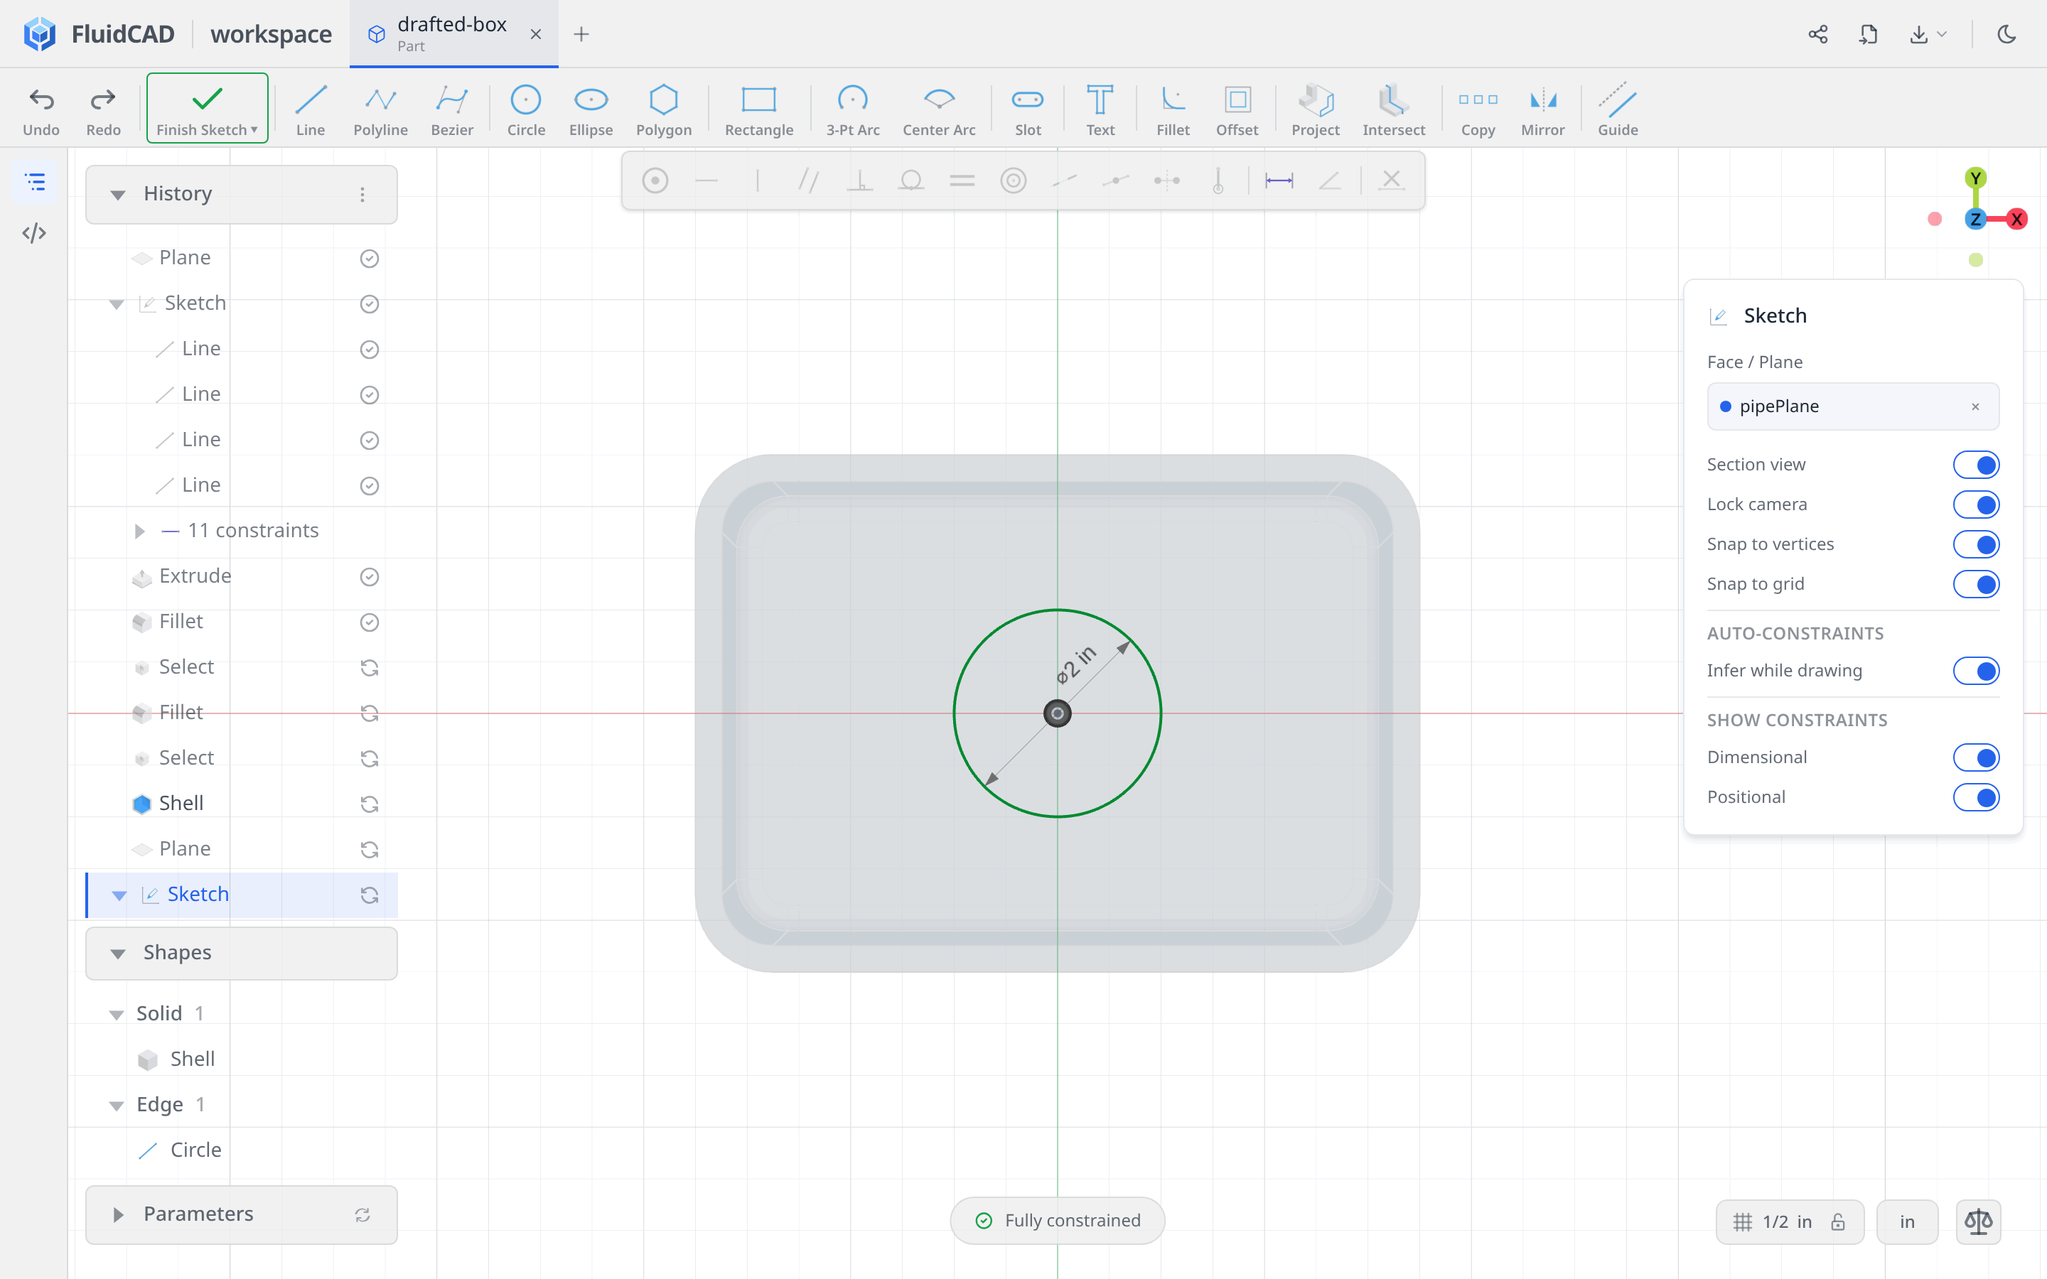
Task: Toggle Lock camera switch
Action: click(x=1976, y=504)
